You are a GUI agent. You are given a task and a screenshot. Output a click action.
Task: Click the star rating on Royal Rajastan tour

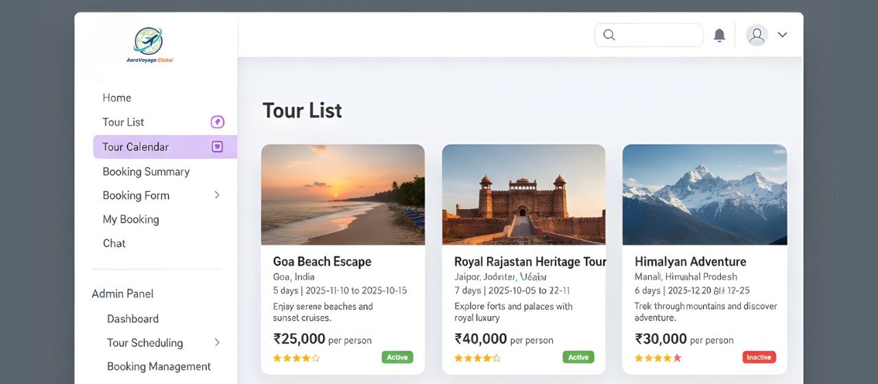point(477,358)
